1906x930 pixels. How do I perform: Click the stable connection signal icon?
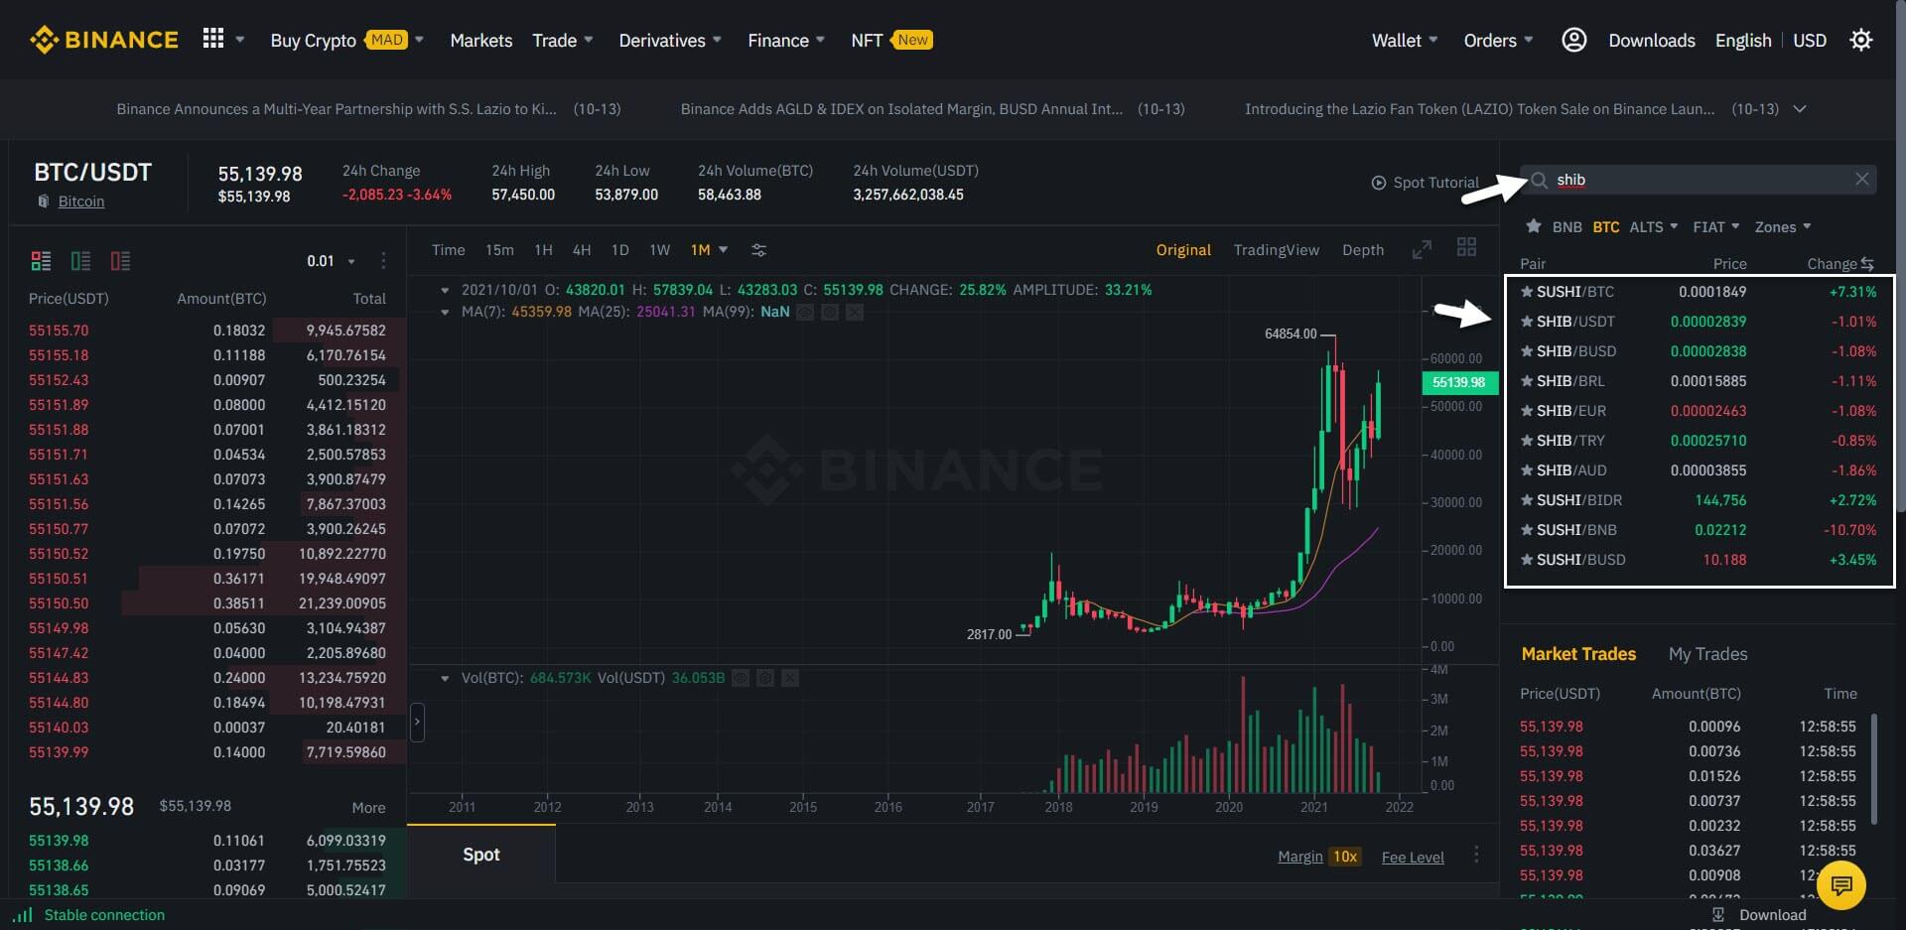[x=23, y=915]
